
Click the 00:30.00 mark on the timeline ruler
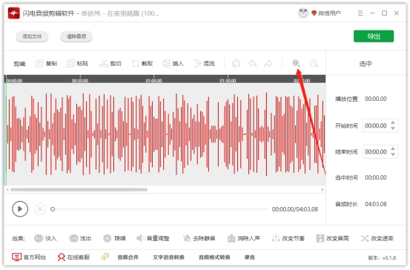click(x=80, y=81)
